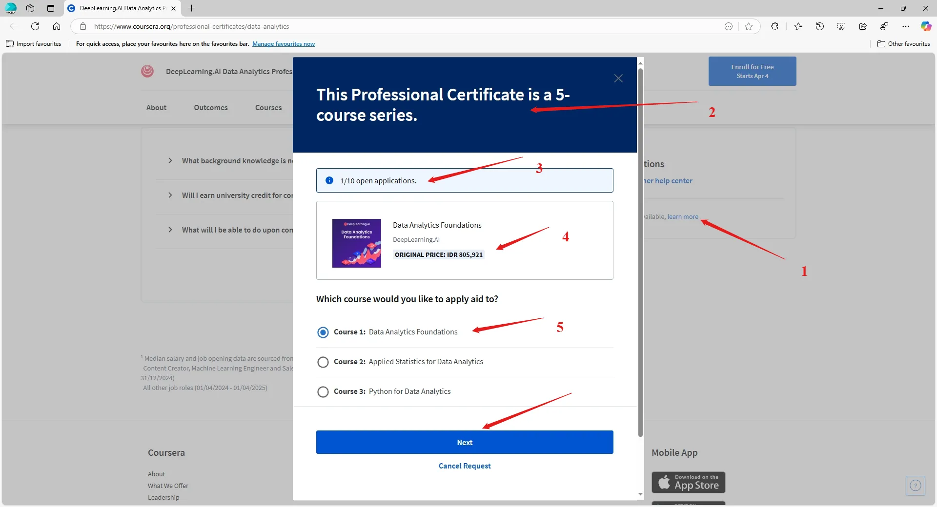
Task: Open the Copilot icon in browser toolbar
Action: click(926, 26)
